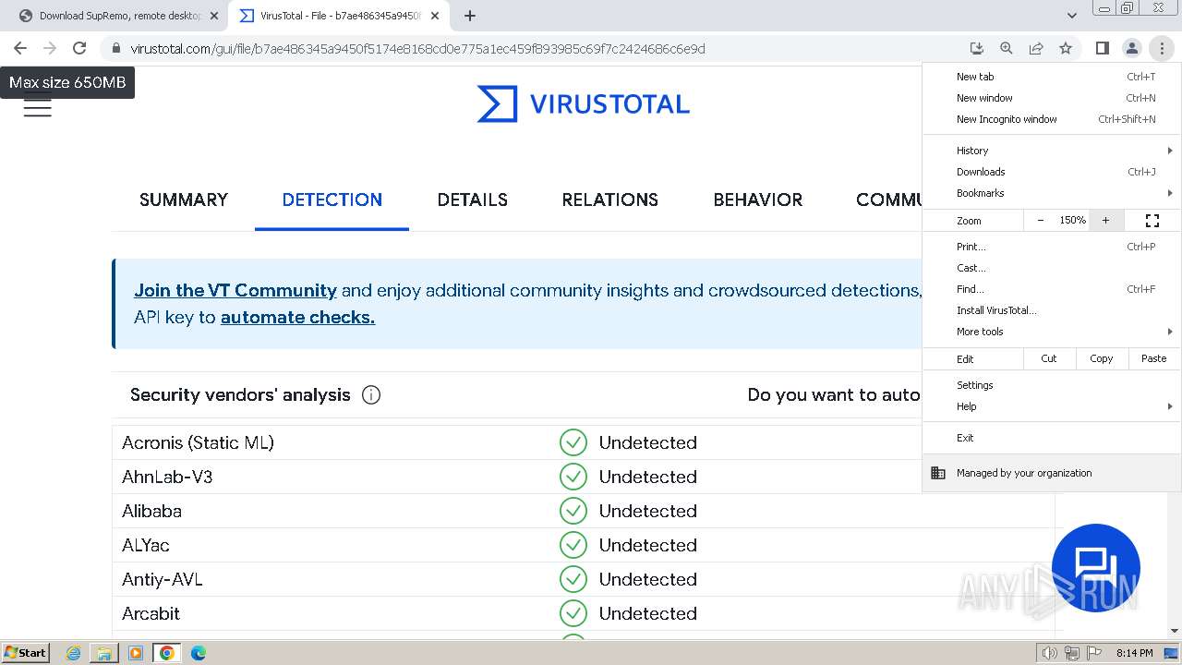
Task: Click the browser back arrow
Action: pos(20,48)
